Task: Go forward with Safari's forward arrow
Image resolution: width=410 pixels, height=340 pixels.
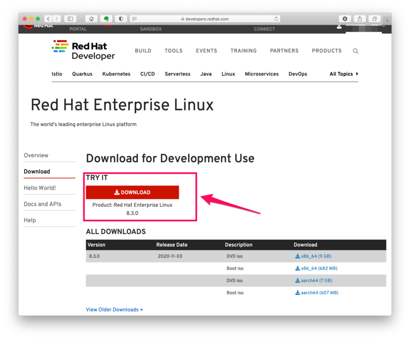Action: (57, 18)
